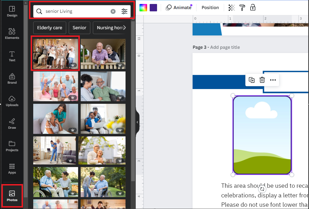Open the Elements panel
Screen dimensions: 309x209
point(12,34)
